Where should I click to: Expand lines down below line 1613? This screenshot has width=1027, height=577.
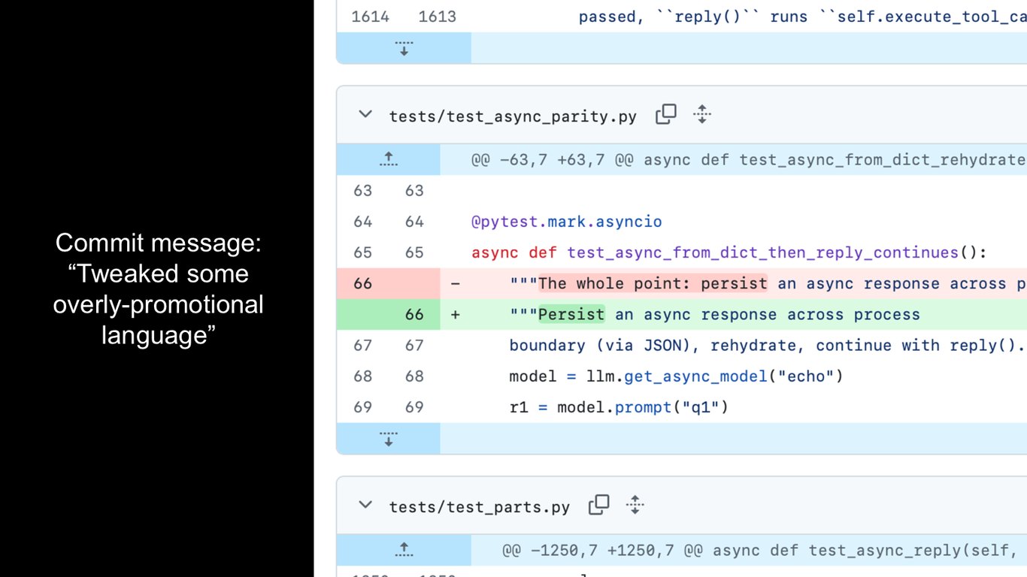[x=404, y=48]
